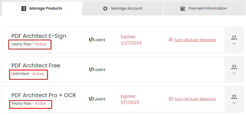Expand the PDF Architect E-Sign chevron
Screen dimensions: 246x115
[234, 44]
